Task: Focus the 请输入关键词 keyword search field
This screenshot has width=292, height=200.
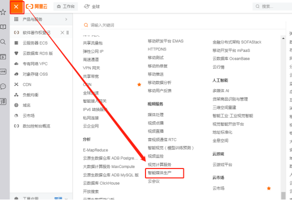Action: [x=183, y=25]
